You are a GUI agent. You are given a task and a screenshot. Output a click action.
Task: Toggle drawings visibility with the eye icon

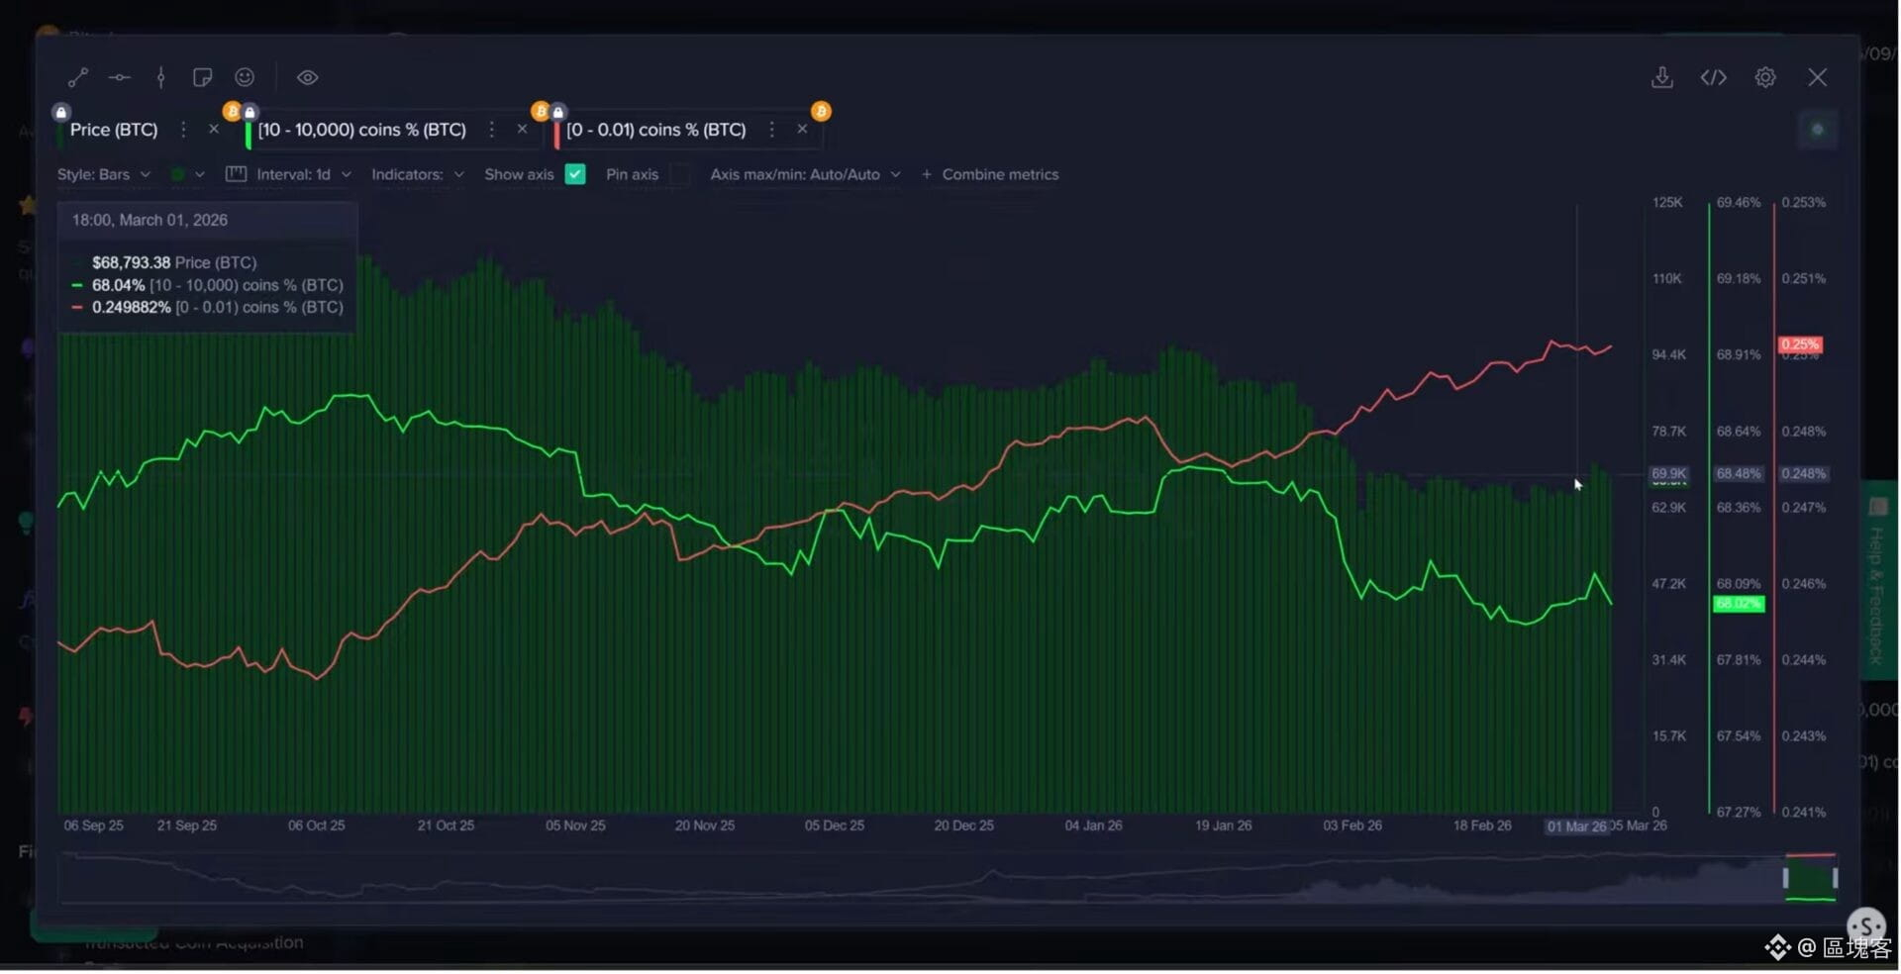click(x=307, y=77)
